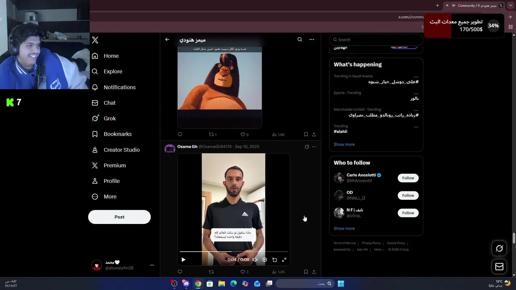Open Privacy Policy link
The image size is (516, 290).
click(371, 243)
